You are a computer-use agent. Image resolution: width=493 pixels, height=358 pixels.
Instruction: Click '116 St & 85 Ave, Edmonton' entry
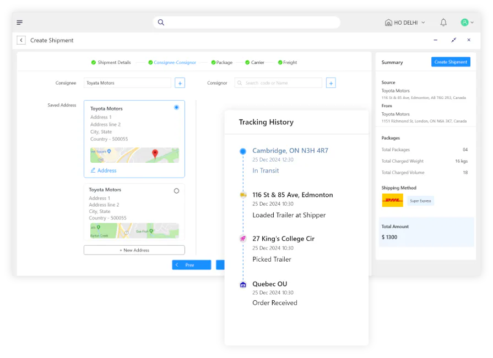pyautogui.click(x=292, y=195)
